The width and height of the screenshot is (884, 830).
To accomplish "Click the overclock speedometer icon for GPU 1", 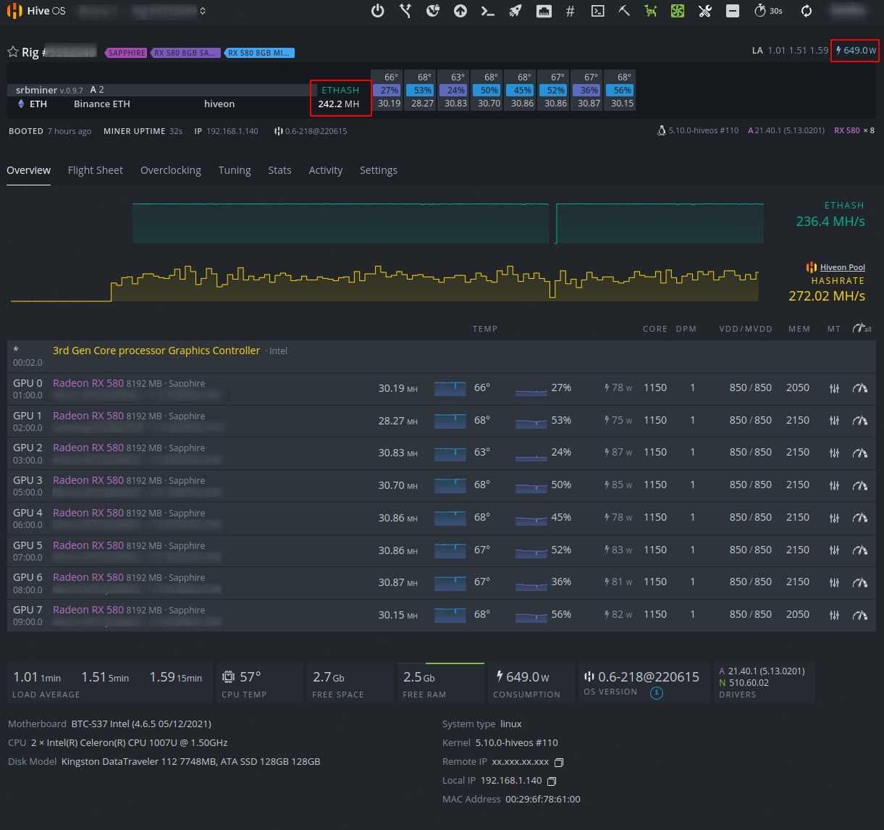I will pos(860,420).
